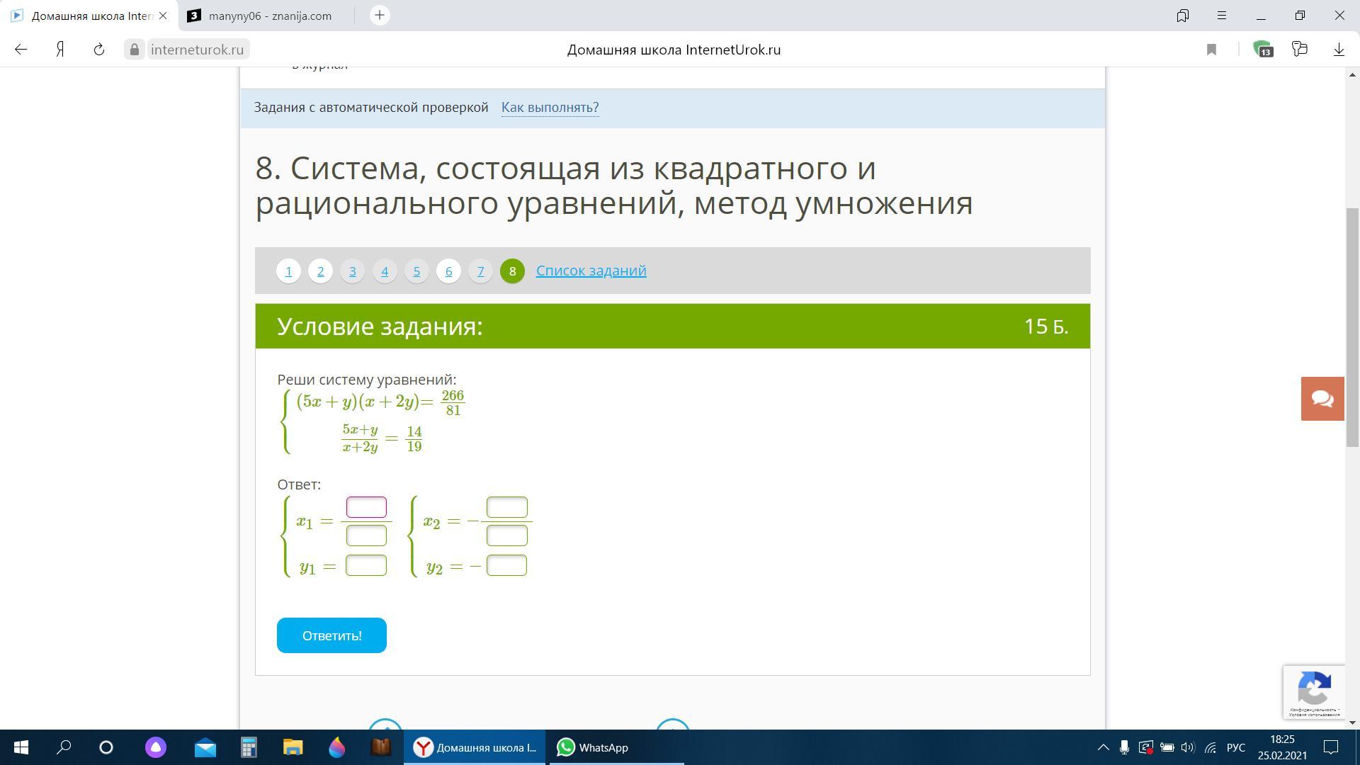This screenshot has height=765, width=1360.
Task: Open the downloads arrow icon
Action: (x=1339, y=50)
